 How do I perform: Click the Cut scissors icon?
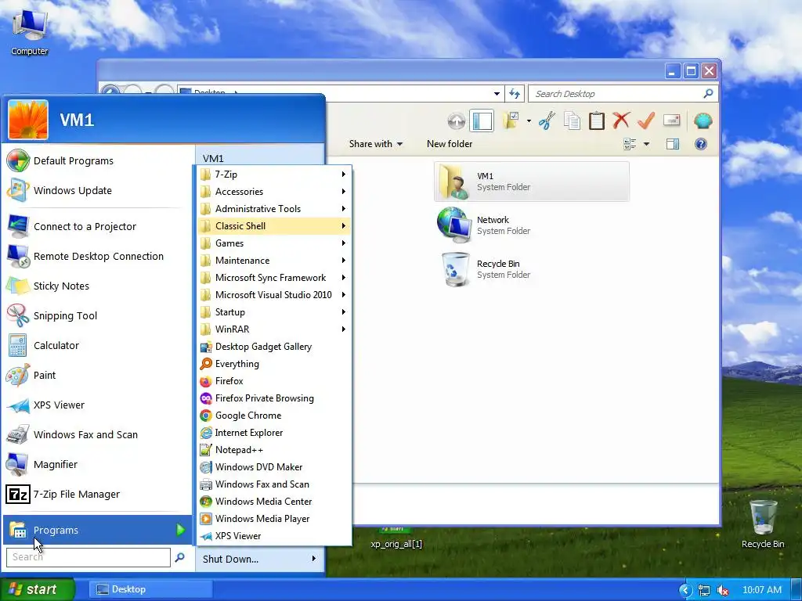[x=546, y=121]
